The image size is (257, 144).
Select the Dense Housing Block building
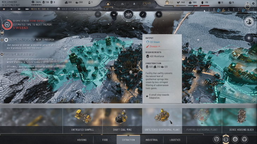pos(239,121)
